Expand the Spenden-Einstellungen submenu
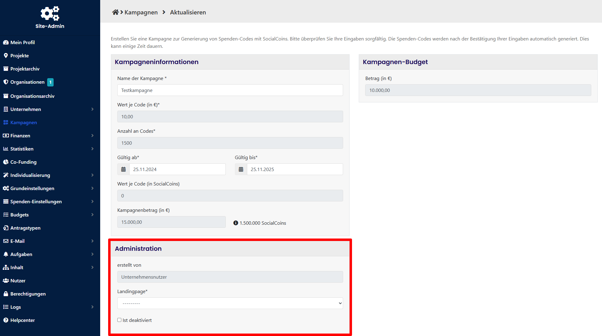This screenshot has width=602, height=336. pos(92,201)
